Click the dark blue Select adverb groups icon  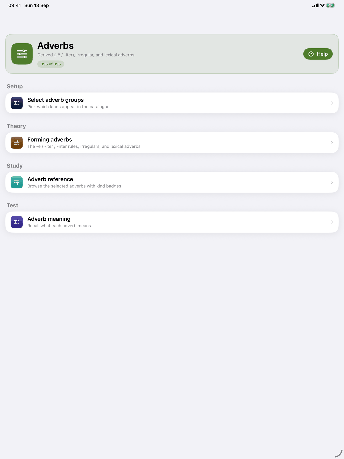[x=17, y=103]
